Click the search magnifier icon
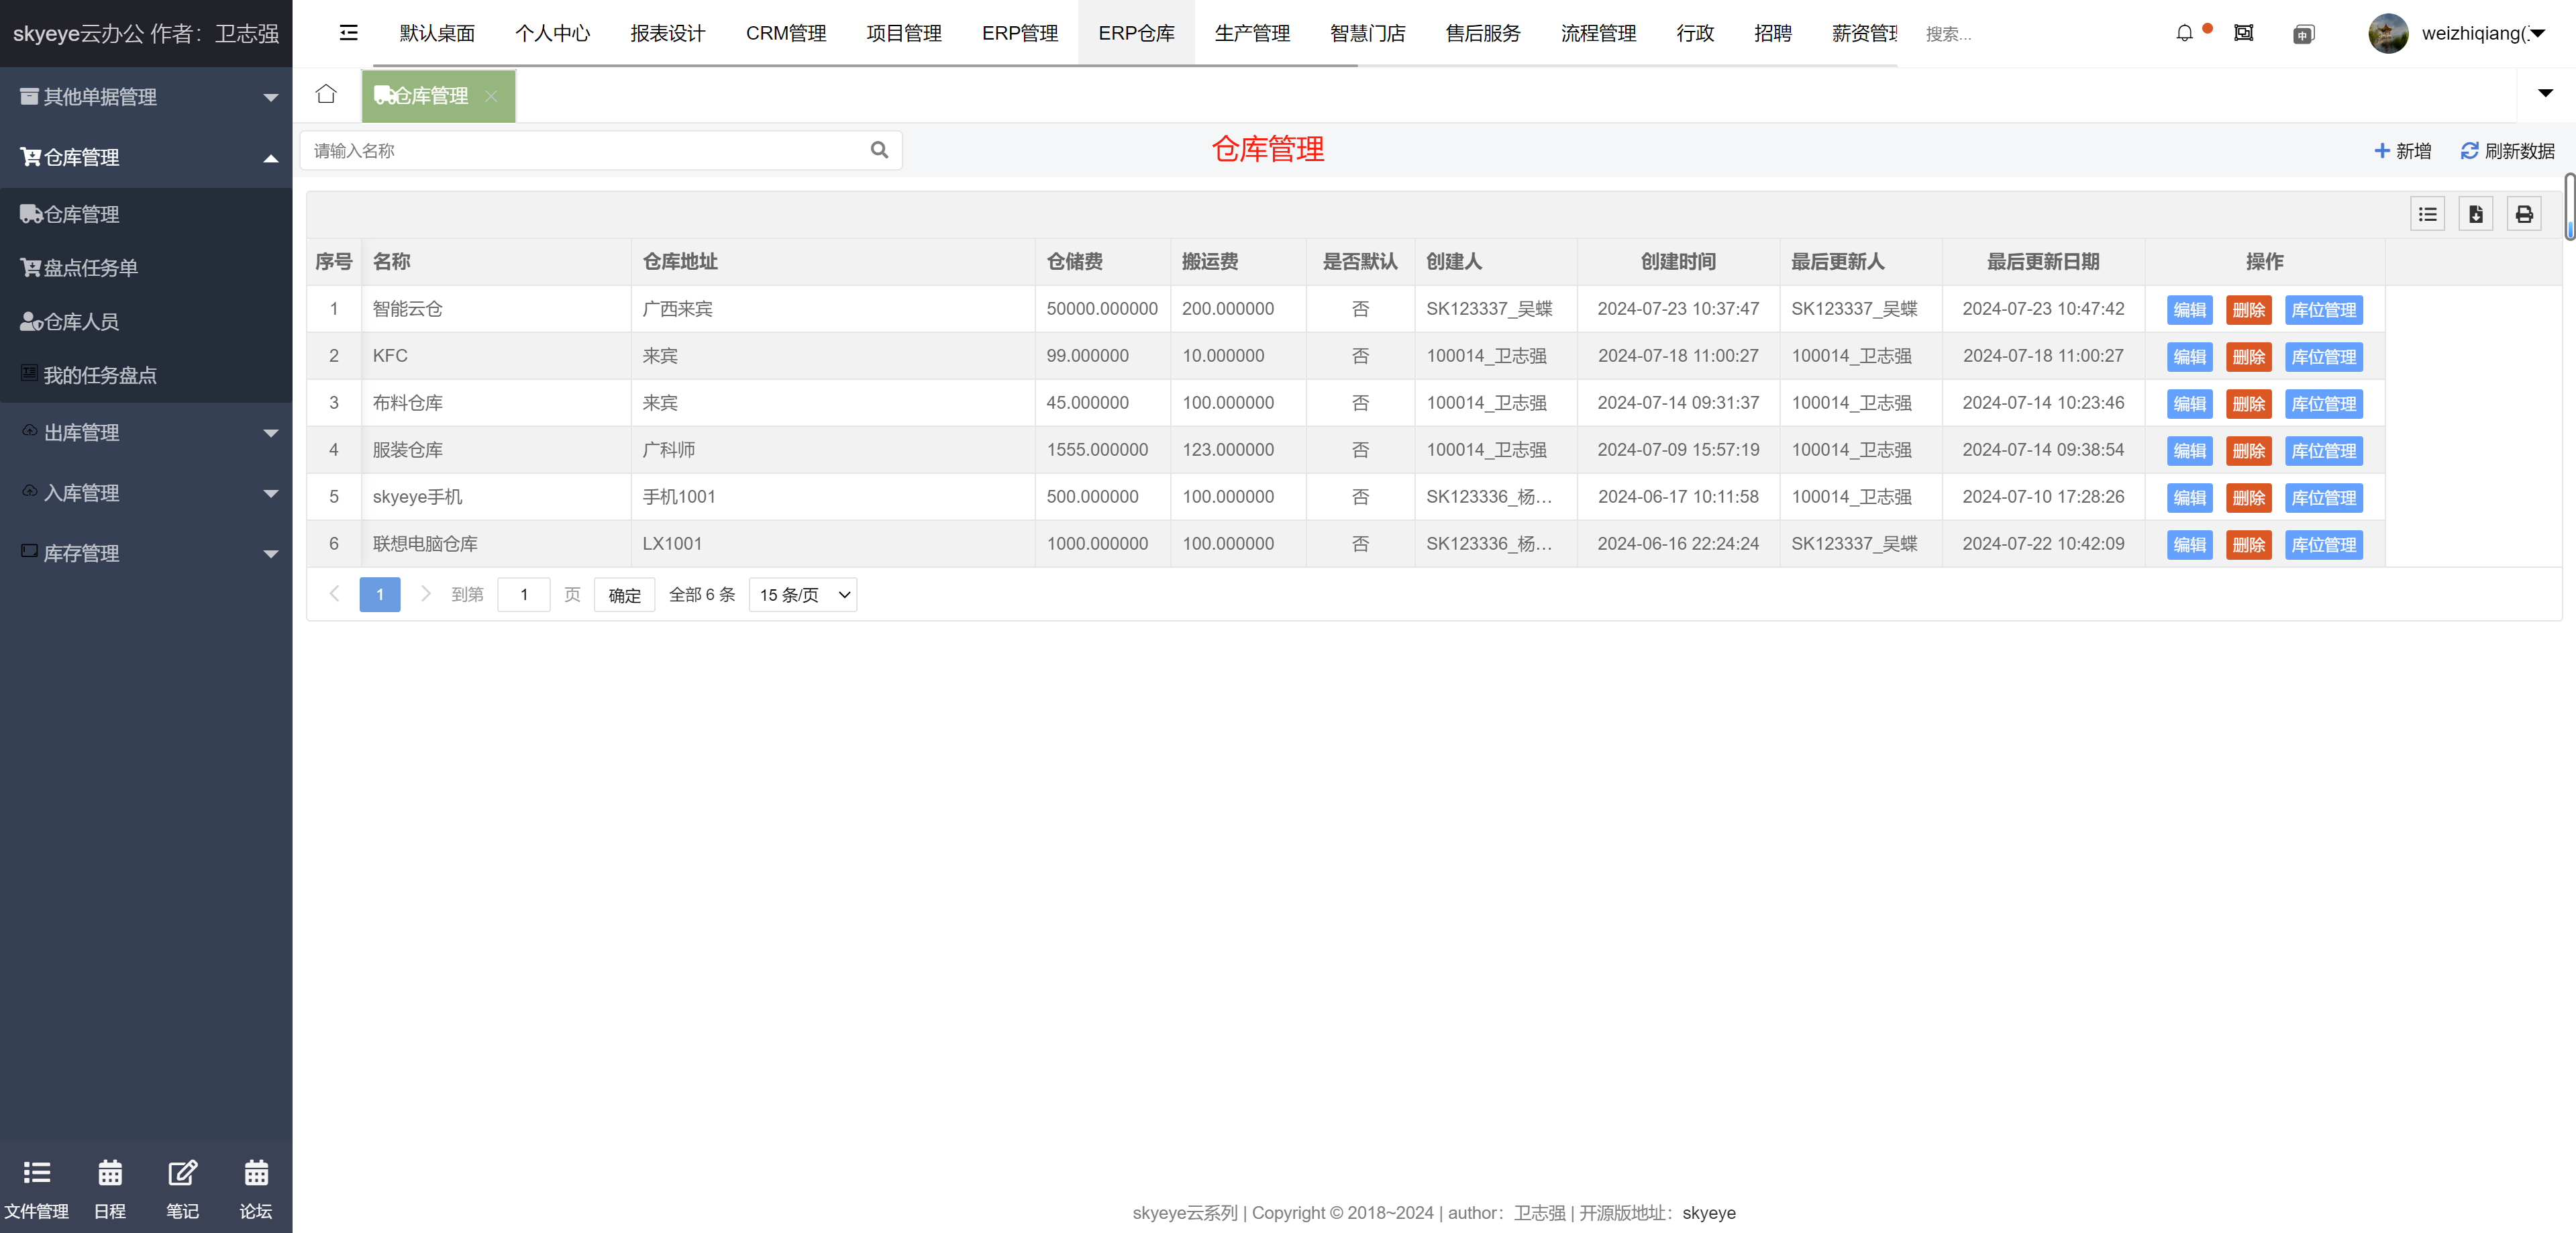The height and width of the screenshot is (1233, 2576). [879, 150]
